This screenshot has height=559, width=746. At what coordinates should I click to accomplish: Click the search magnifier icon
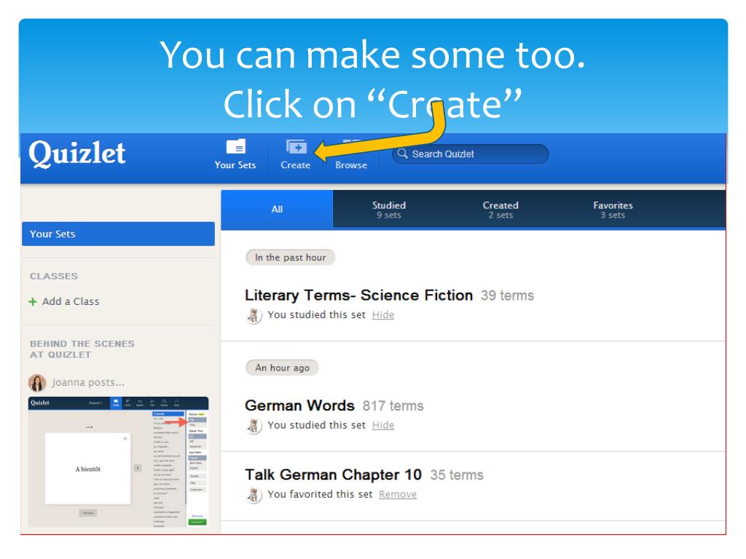tap(402, 154)
